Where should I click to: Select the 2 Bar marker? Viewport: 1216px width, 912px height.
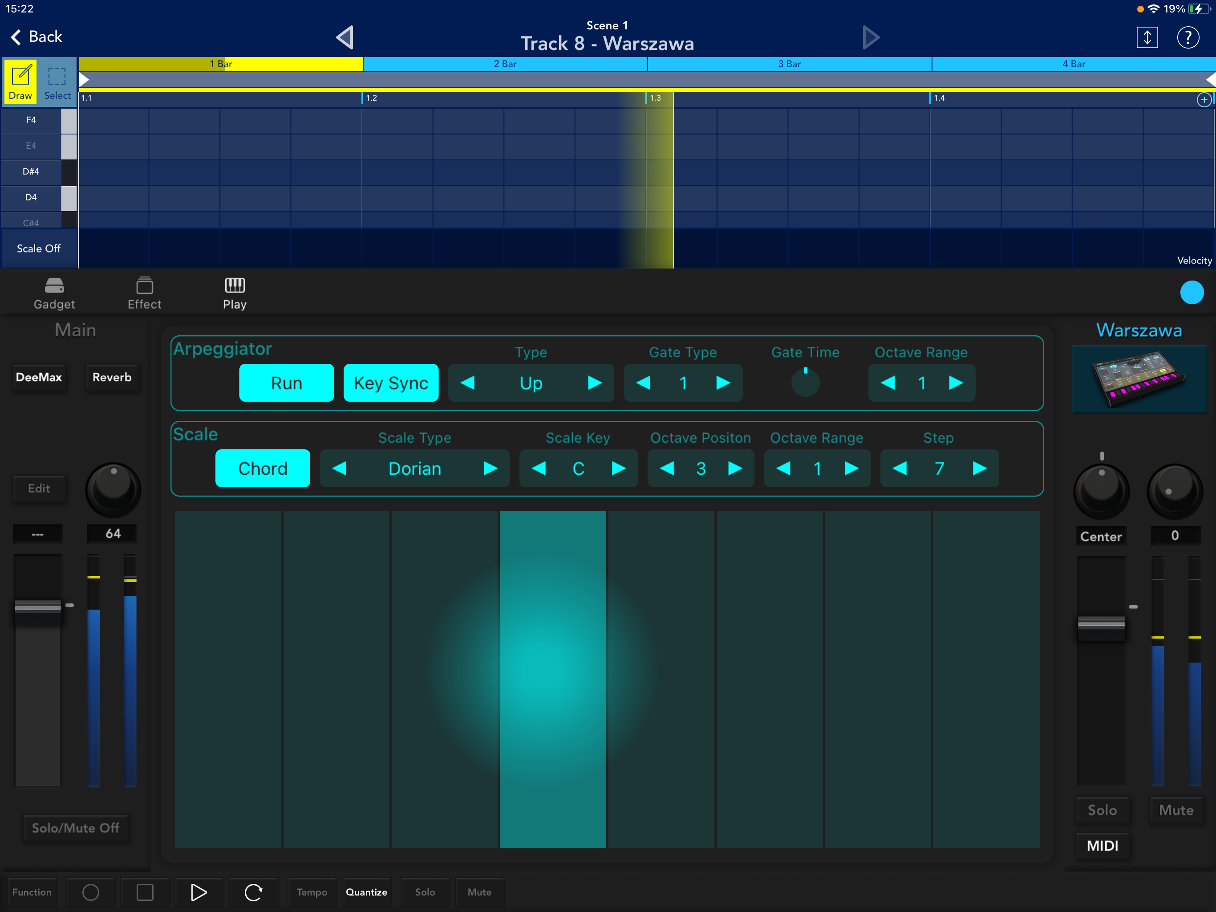[x=505, y=64]
